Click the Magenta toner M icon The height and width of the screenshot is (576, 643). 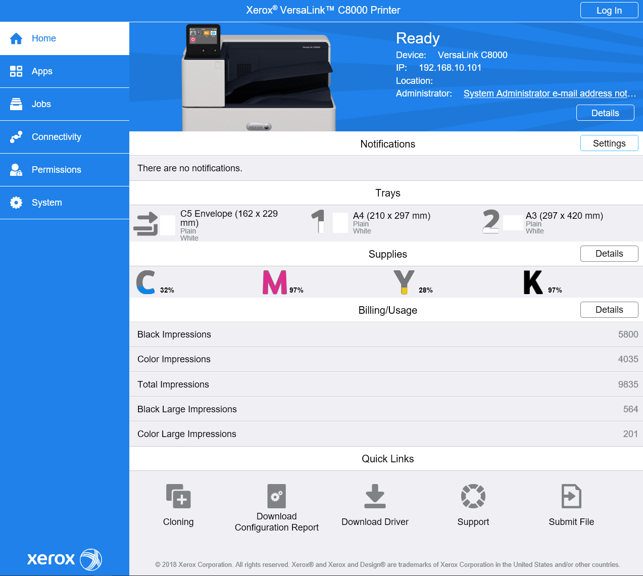(x=275, y=282)
